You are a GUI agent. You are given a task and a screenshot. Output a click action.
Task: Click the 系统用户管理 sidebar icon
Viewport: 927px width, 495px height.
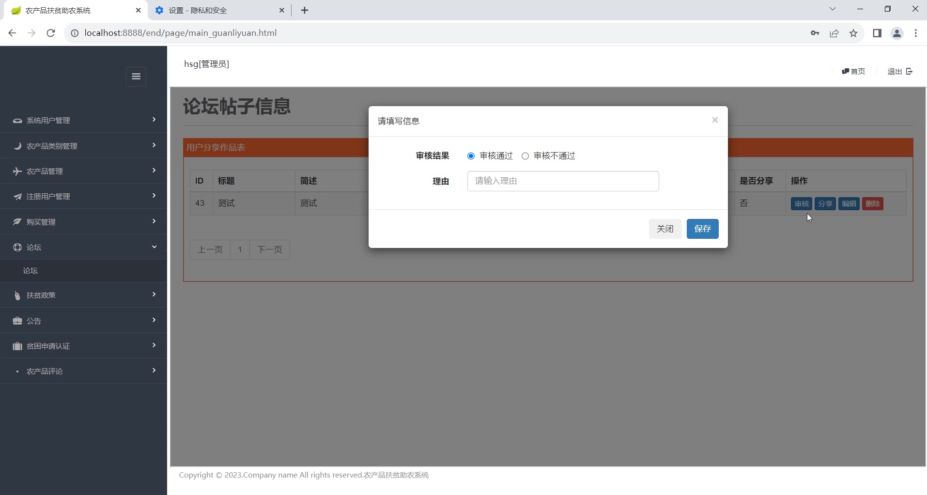coord(17,121)
